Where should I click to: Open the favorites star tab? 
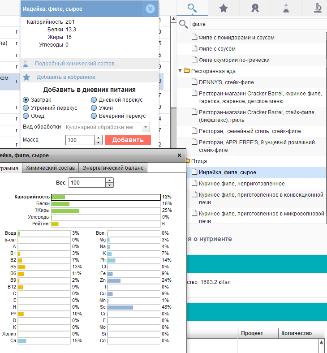click(x=223, y=8)
